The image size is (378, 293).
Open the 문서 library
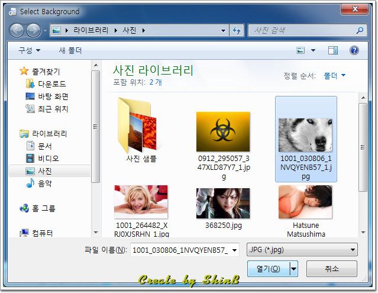pos(44,146)
